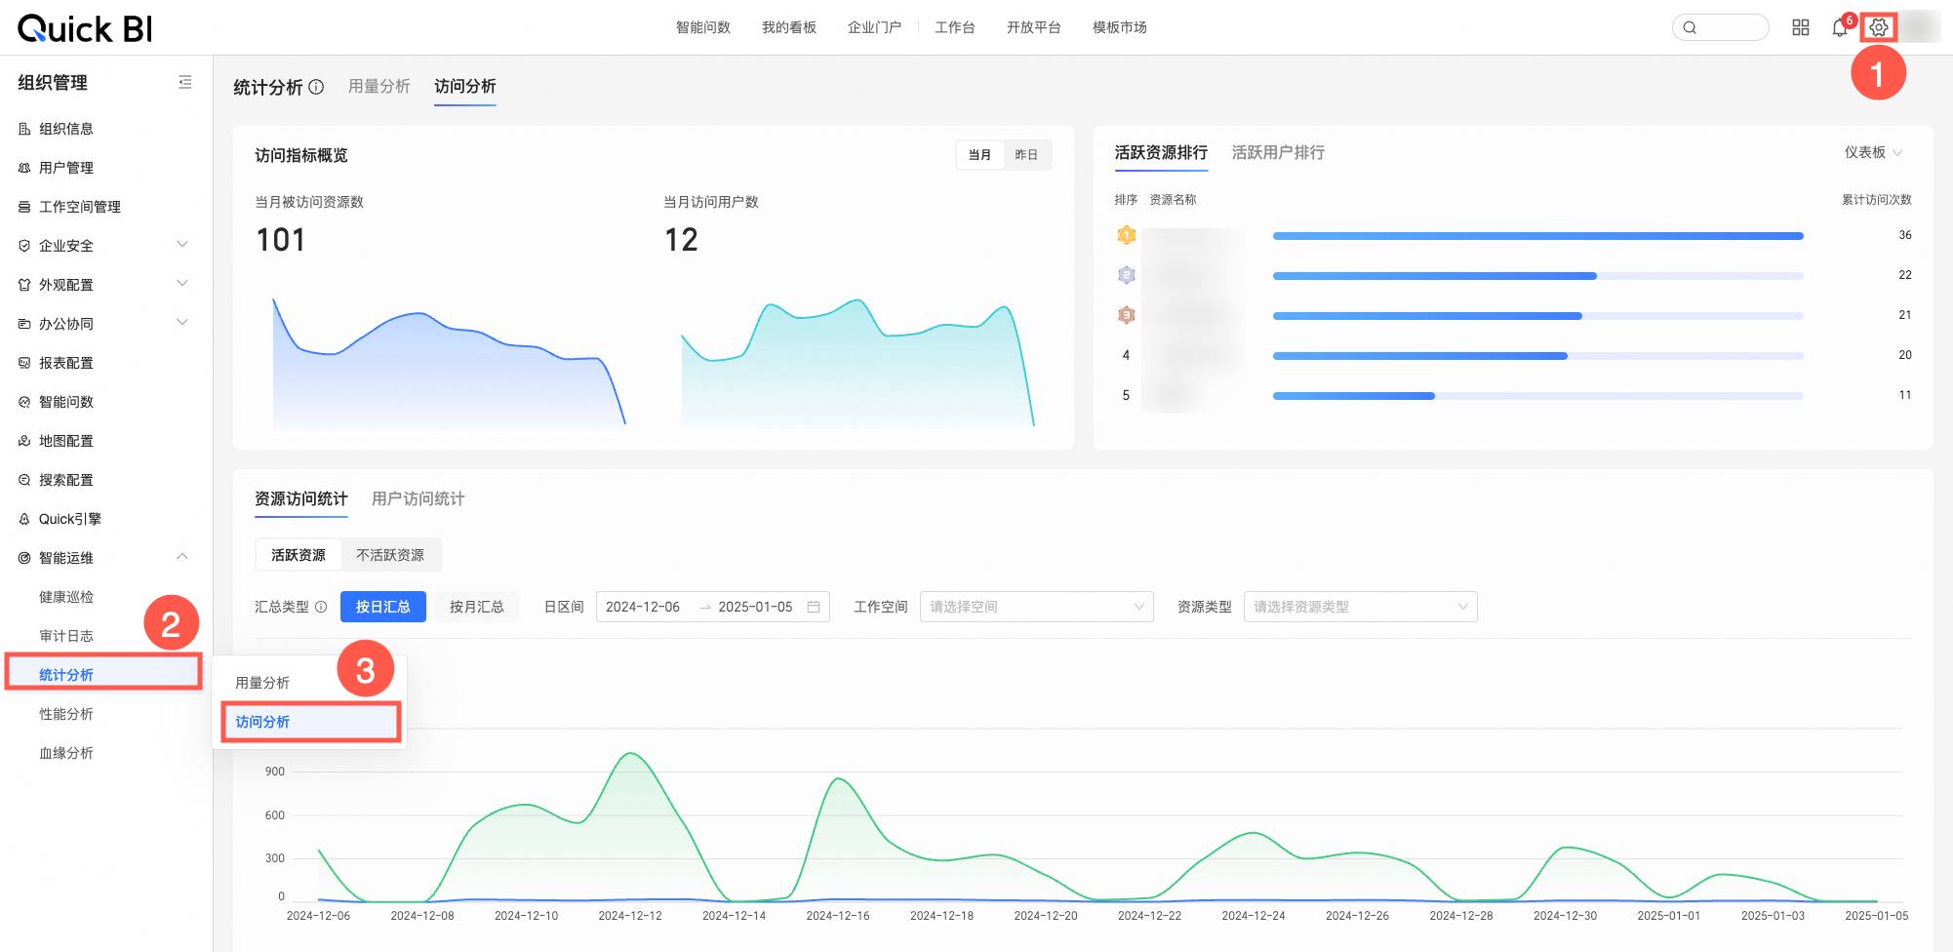Expand the 外观配置 menu
This screenshot has height=952, width=1953.
182,284
